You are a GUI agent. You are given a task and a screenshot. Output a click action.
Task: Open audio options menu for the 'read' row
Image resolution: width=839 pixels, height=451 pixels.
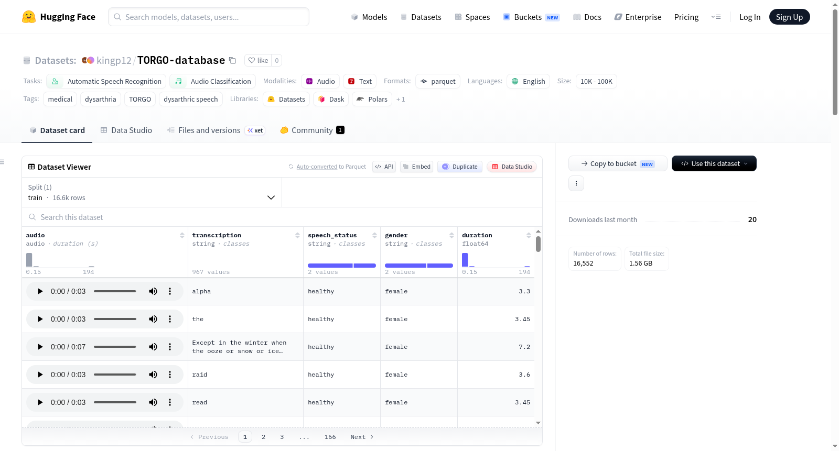coord(170,402)
